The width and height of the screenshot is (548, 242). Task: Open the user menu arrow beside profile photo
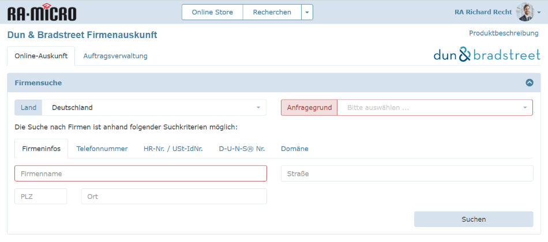click(x=539, y=12)
